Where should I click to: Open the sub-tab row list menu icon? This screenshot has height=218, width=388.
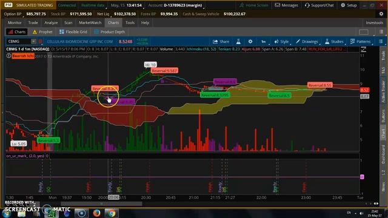point(381,32)
